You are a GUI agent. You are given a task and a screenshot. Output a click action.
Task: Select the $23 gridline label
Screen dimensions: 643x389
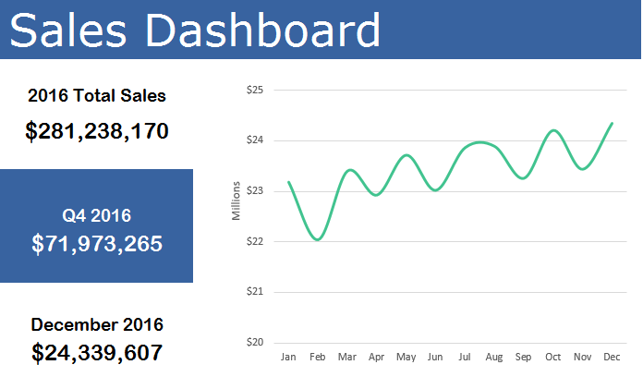[x=255, y=191]
